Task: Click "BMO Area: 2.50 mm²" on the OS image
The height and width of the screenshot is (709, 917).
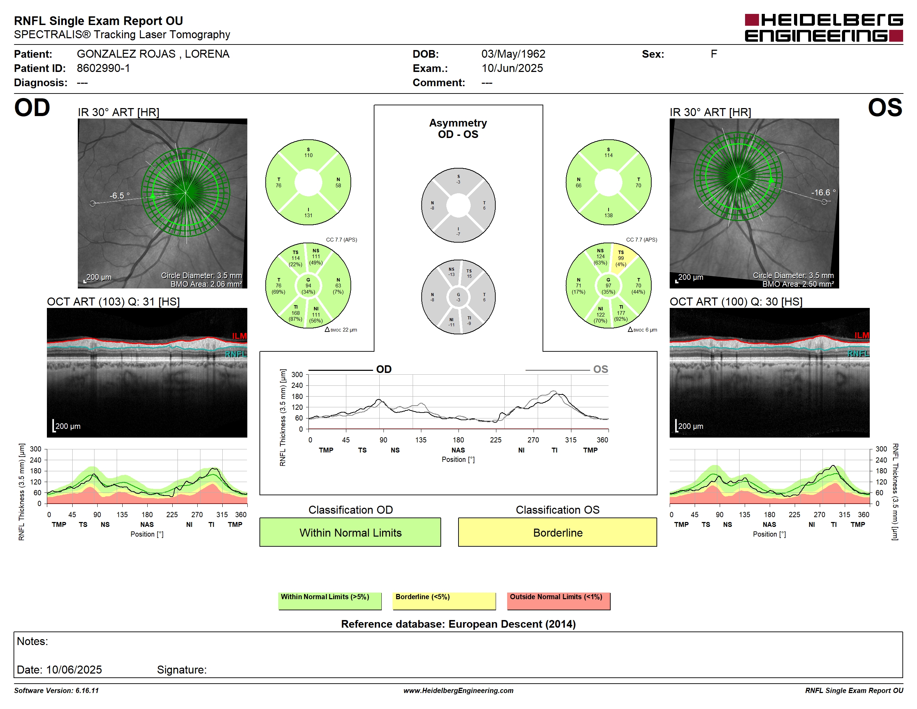Action: point(798,284)
